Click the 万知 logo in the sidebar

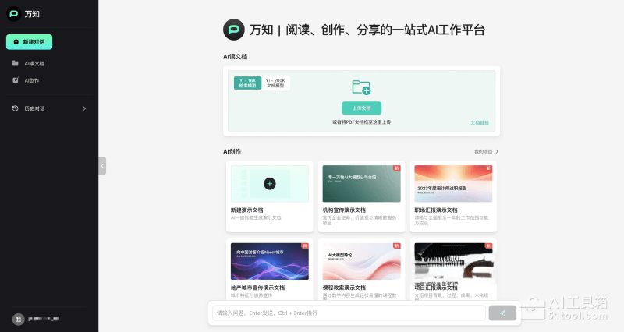click(x=14, y=14)
